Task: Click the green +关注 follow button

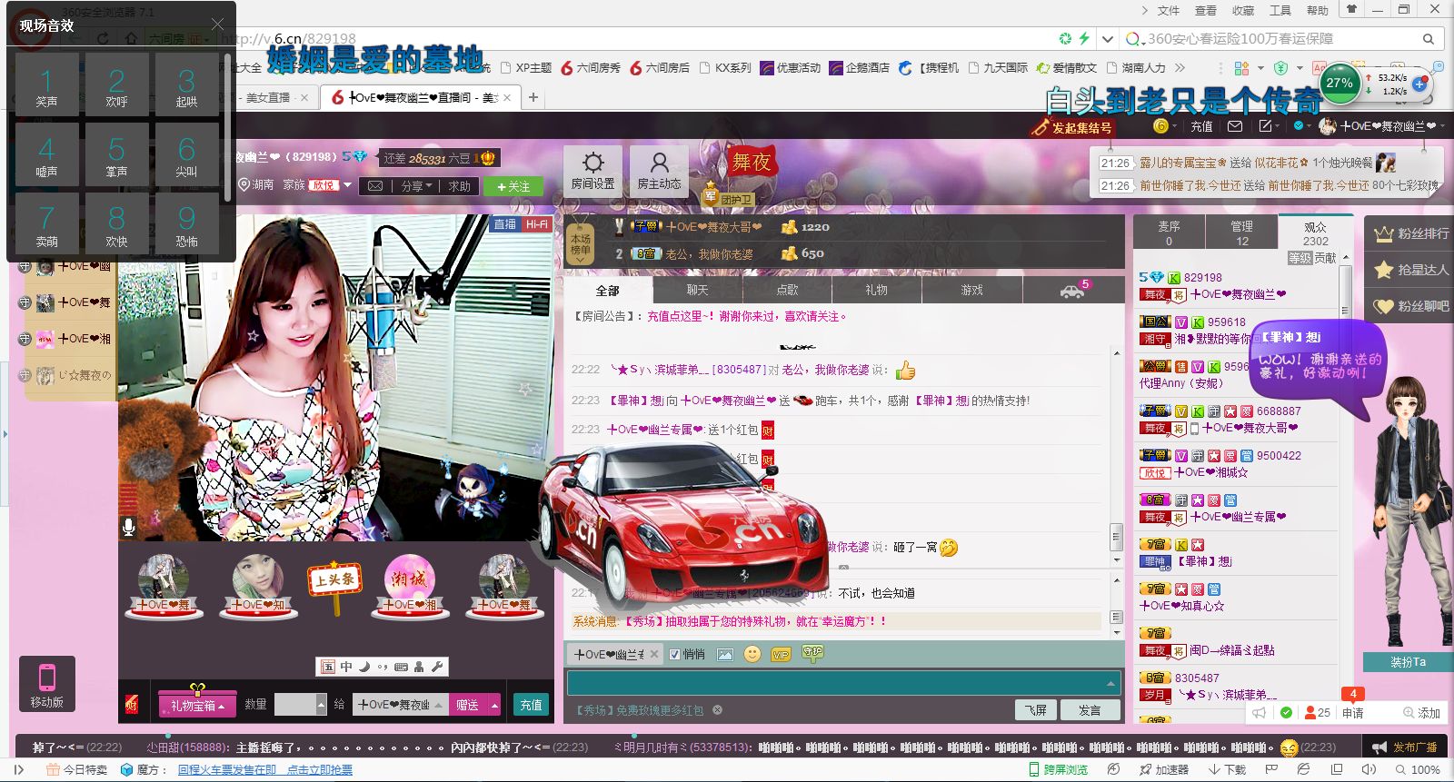Action: [x=513, y=186]
